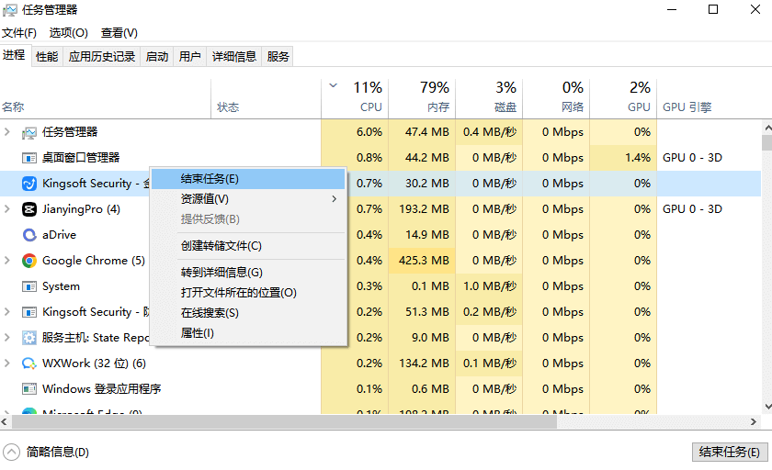
Task: Switch to the 启动 tab
Action: (x=157, y=57)
